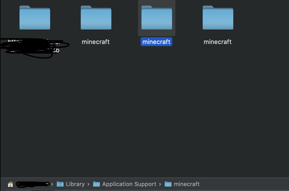Viewport: 289px width, 191px height.
Task: Select the unselected minecraft folder after the highlighted one
Action: (218, 18)
